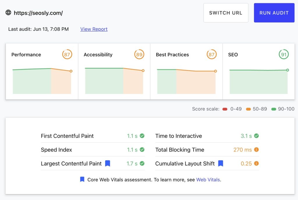The height and width of the screenshot is (200, 298).
Task: Click the Best Practices score gauge
Action: point(212,54)
